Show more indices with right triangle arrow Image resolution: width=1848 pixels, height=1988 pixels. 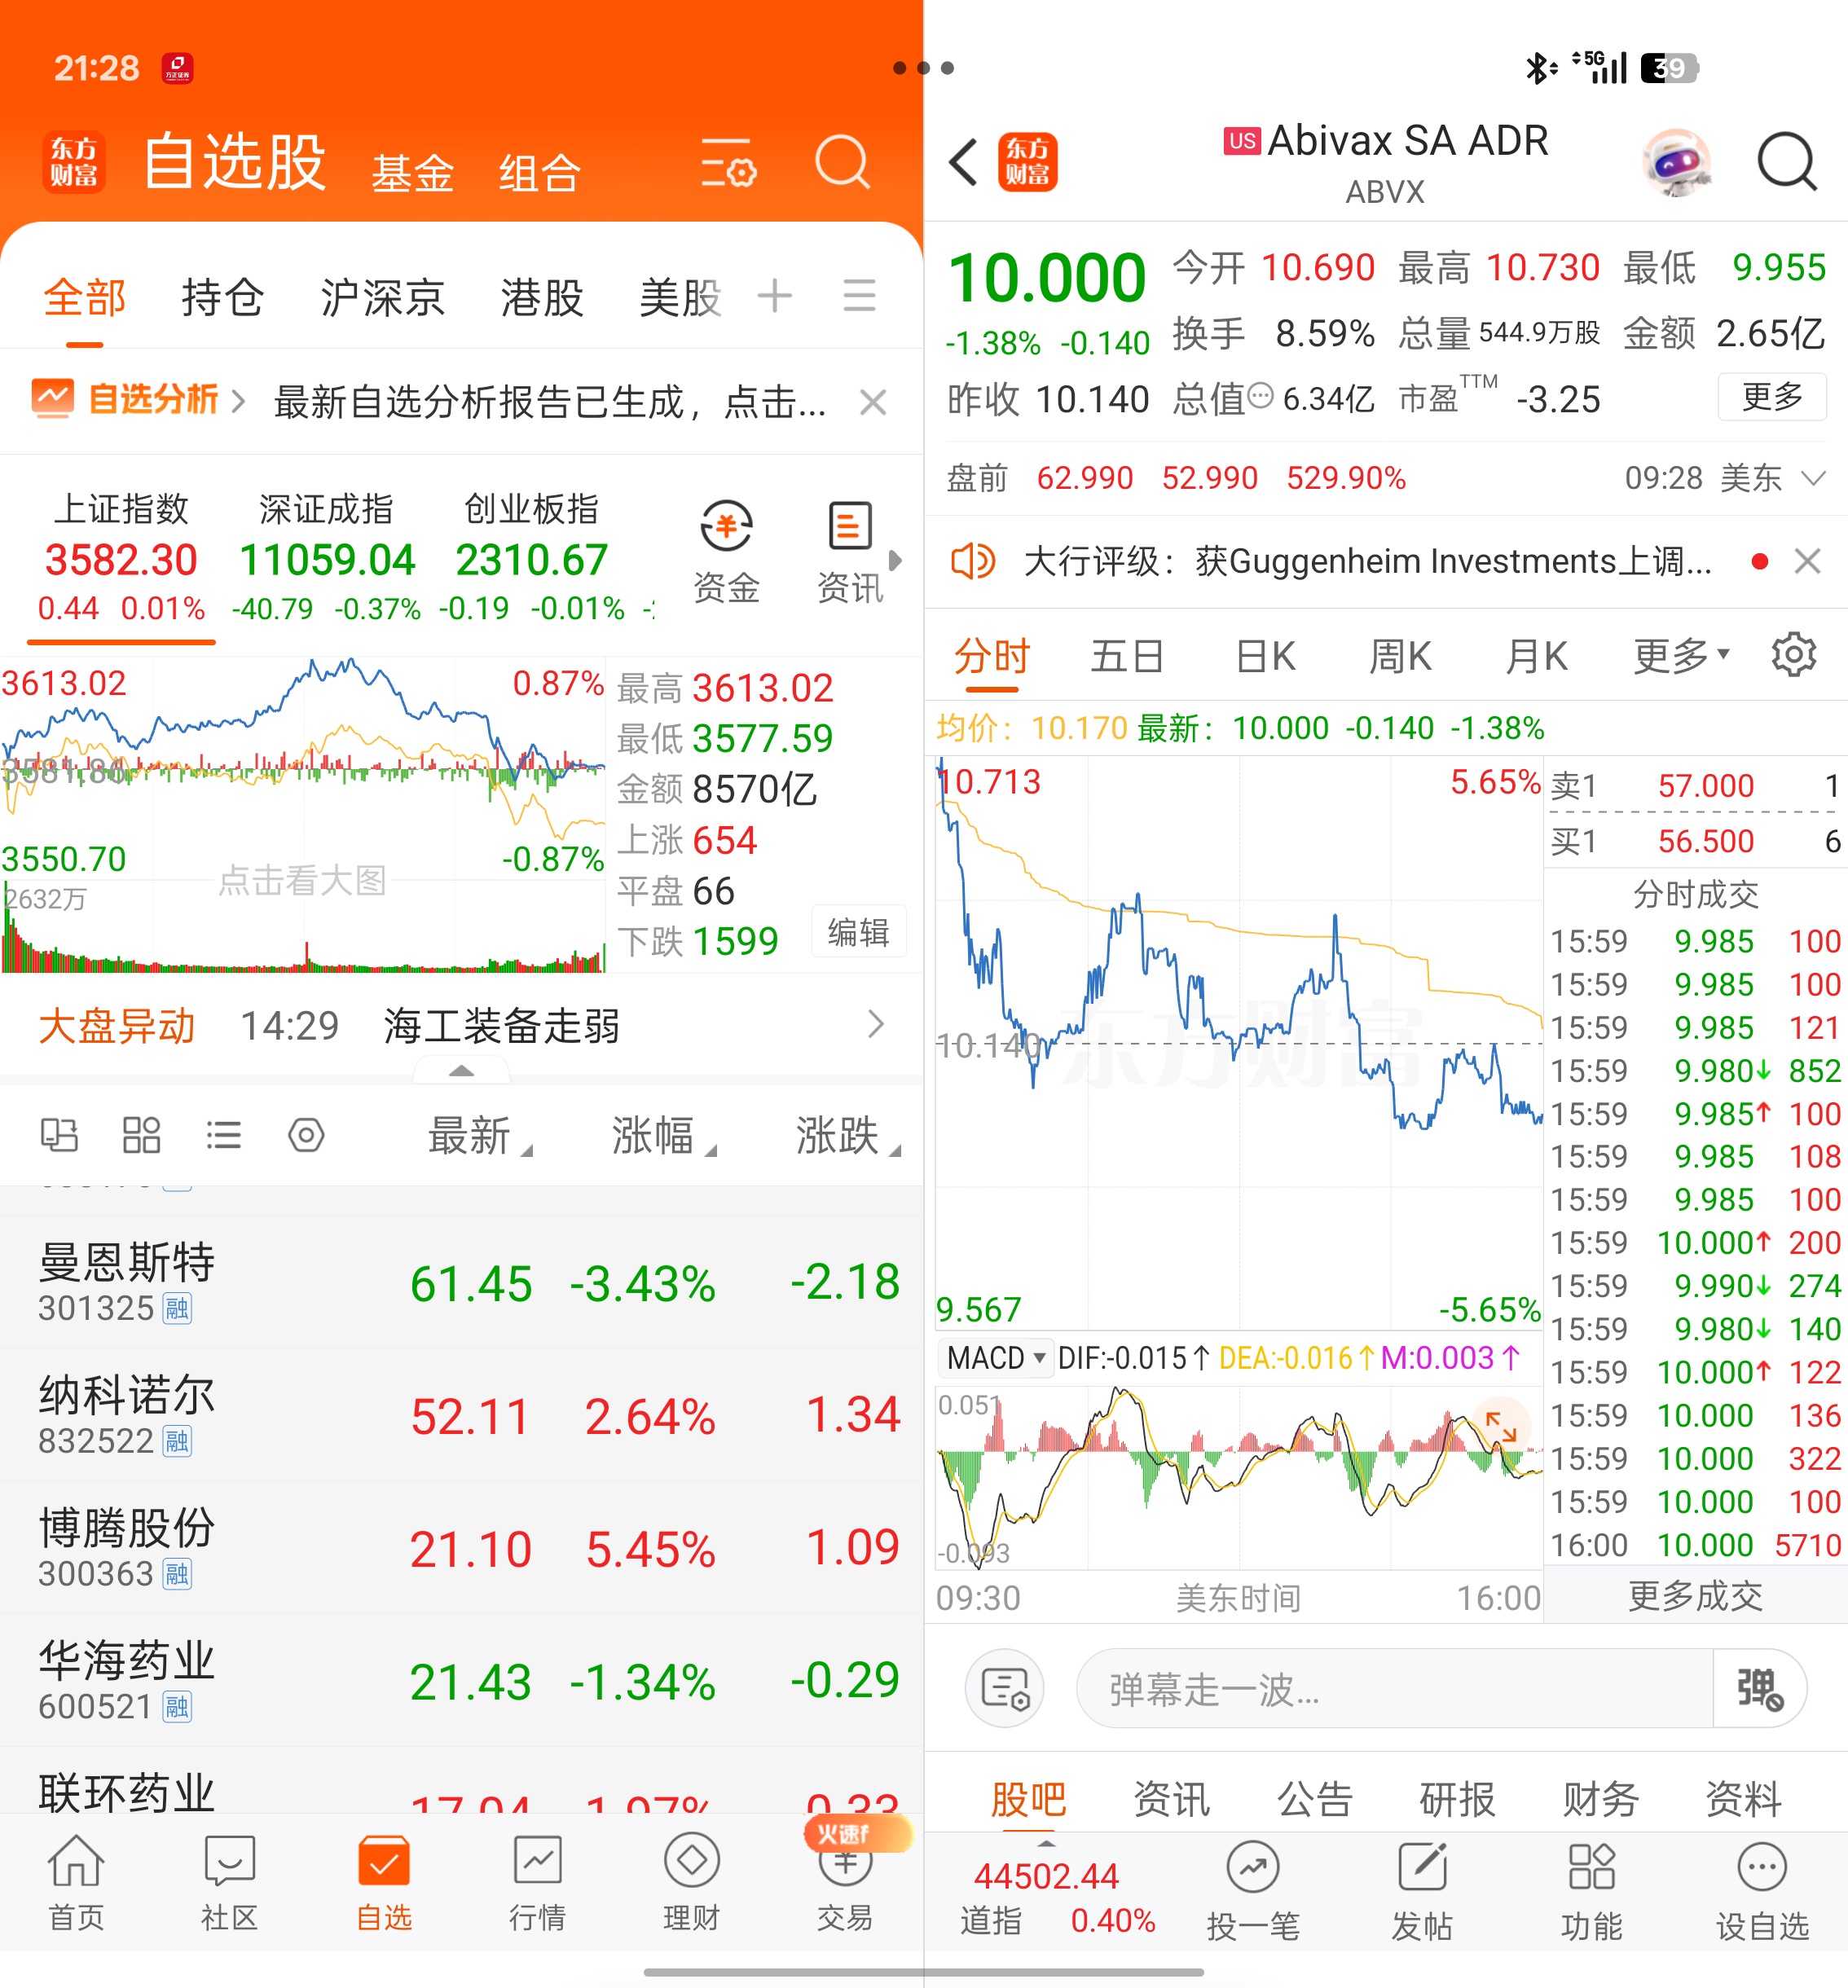pos(895,560)
